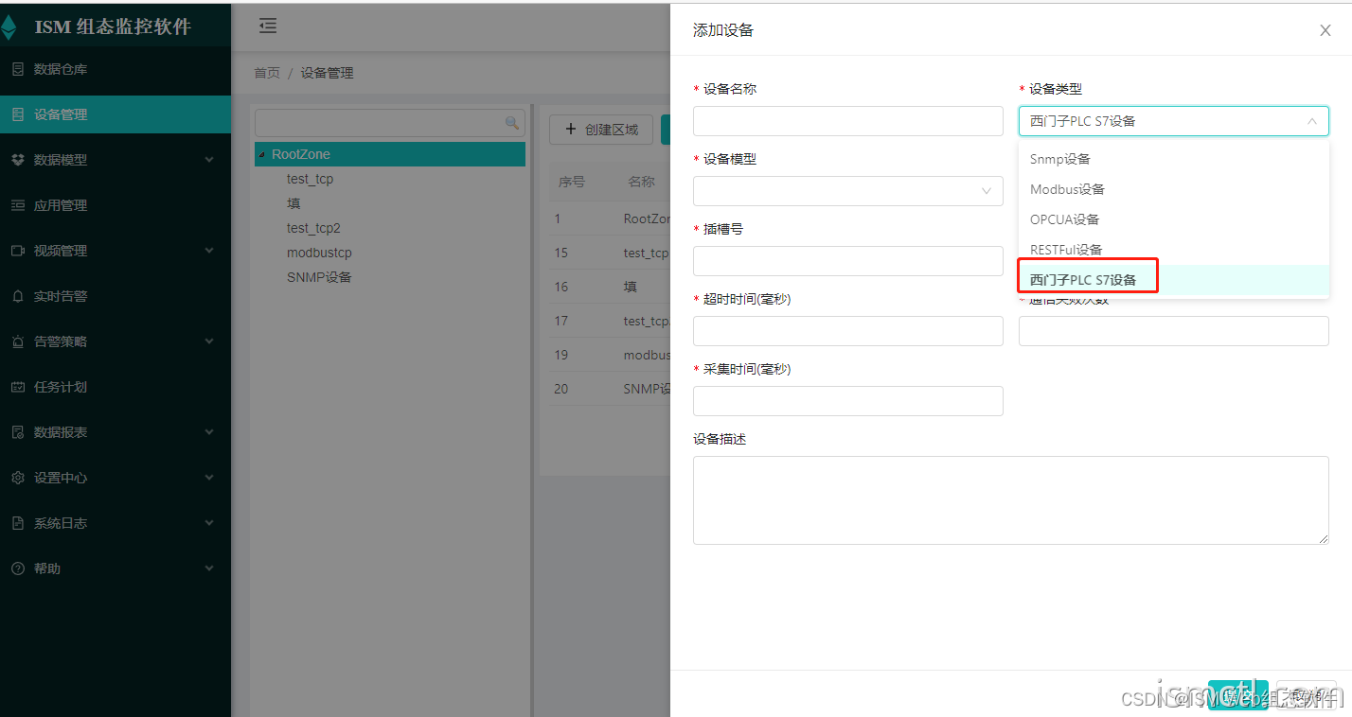Click the 设备描述 text area
Screen dimensions: 1352x717
click(1011, 500)
